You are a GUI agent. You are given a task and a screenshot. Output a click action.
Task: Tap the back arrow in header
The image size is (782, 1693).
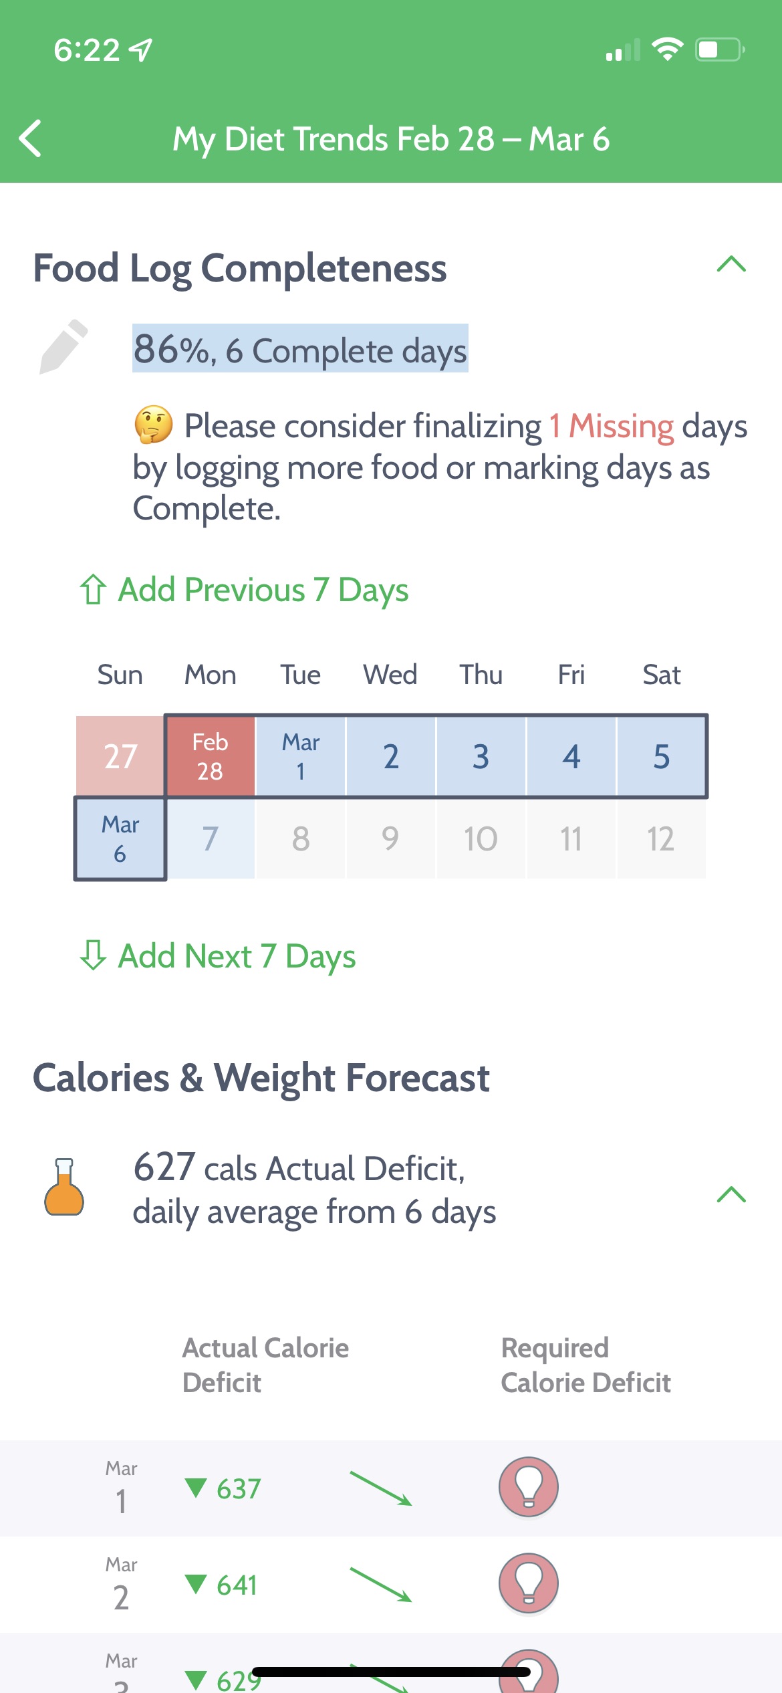[x=31, y=139]
